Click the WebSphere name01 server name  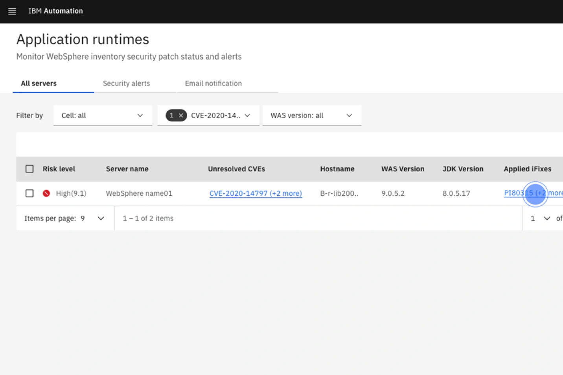point(138,193)
